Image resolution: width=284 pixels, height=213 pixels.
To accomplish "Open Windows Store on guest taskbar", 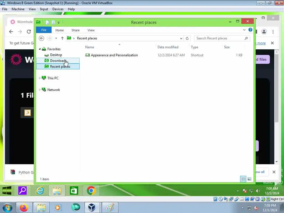I will tap(74, 191).
